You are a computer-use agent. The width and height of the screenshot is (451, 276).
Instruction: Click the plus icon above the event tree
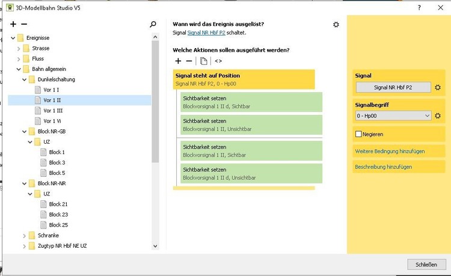pos(13,25)
